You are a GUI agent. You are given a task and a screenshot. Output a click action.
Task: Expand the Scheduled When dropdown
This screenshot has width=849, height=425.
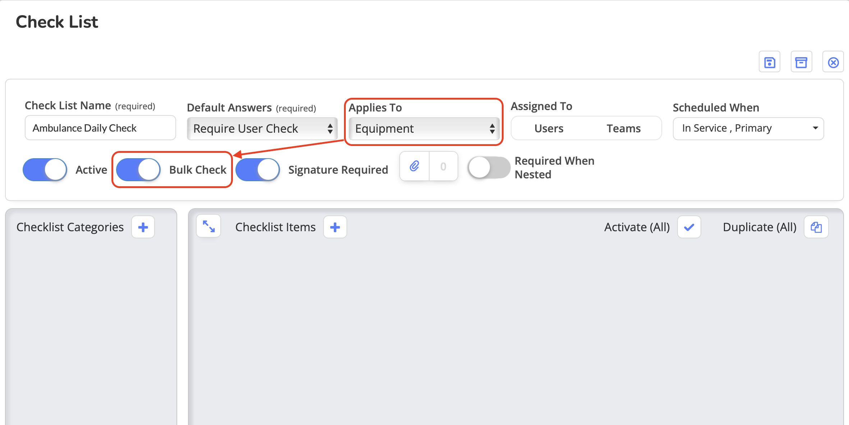[x=748, y=128]
